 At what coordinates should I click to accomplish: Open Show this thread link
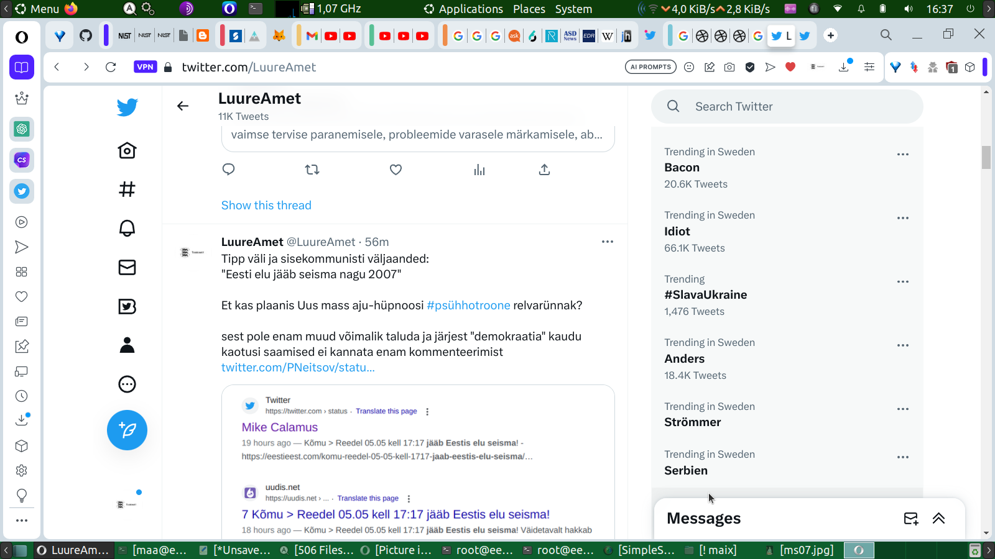click(266, 206)
